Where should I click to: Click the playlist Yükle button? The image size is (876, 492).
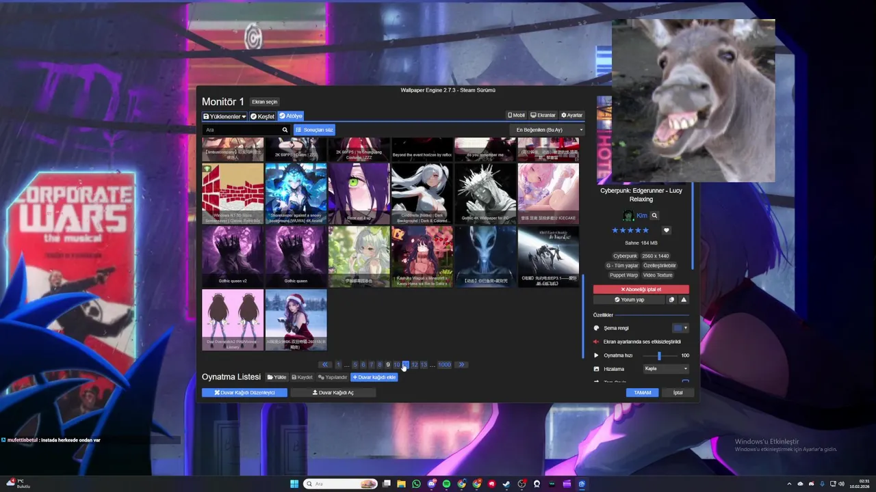[x=276, y=377]
